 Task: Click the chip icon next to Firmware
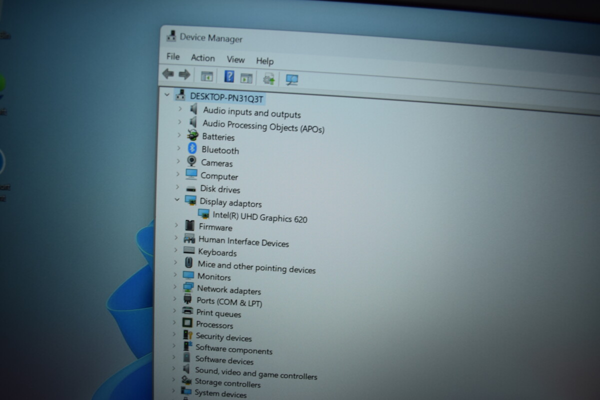[x=189, y=225]
